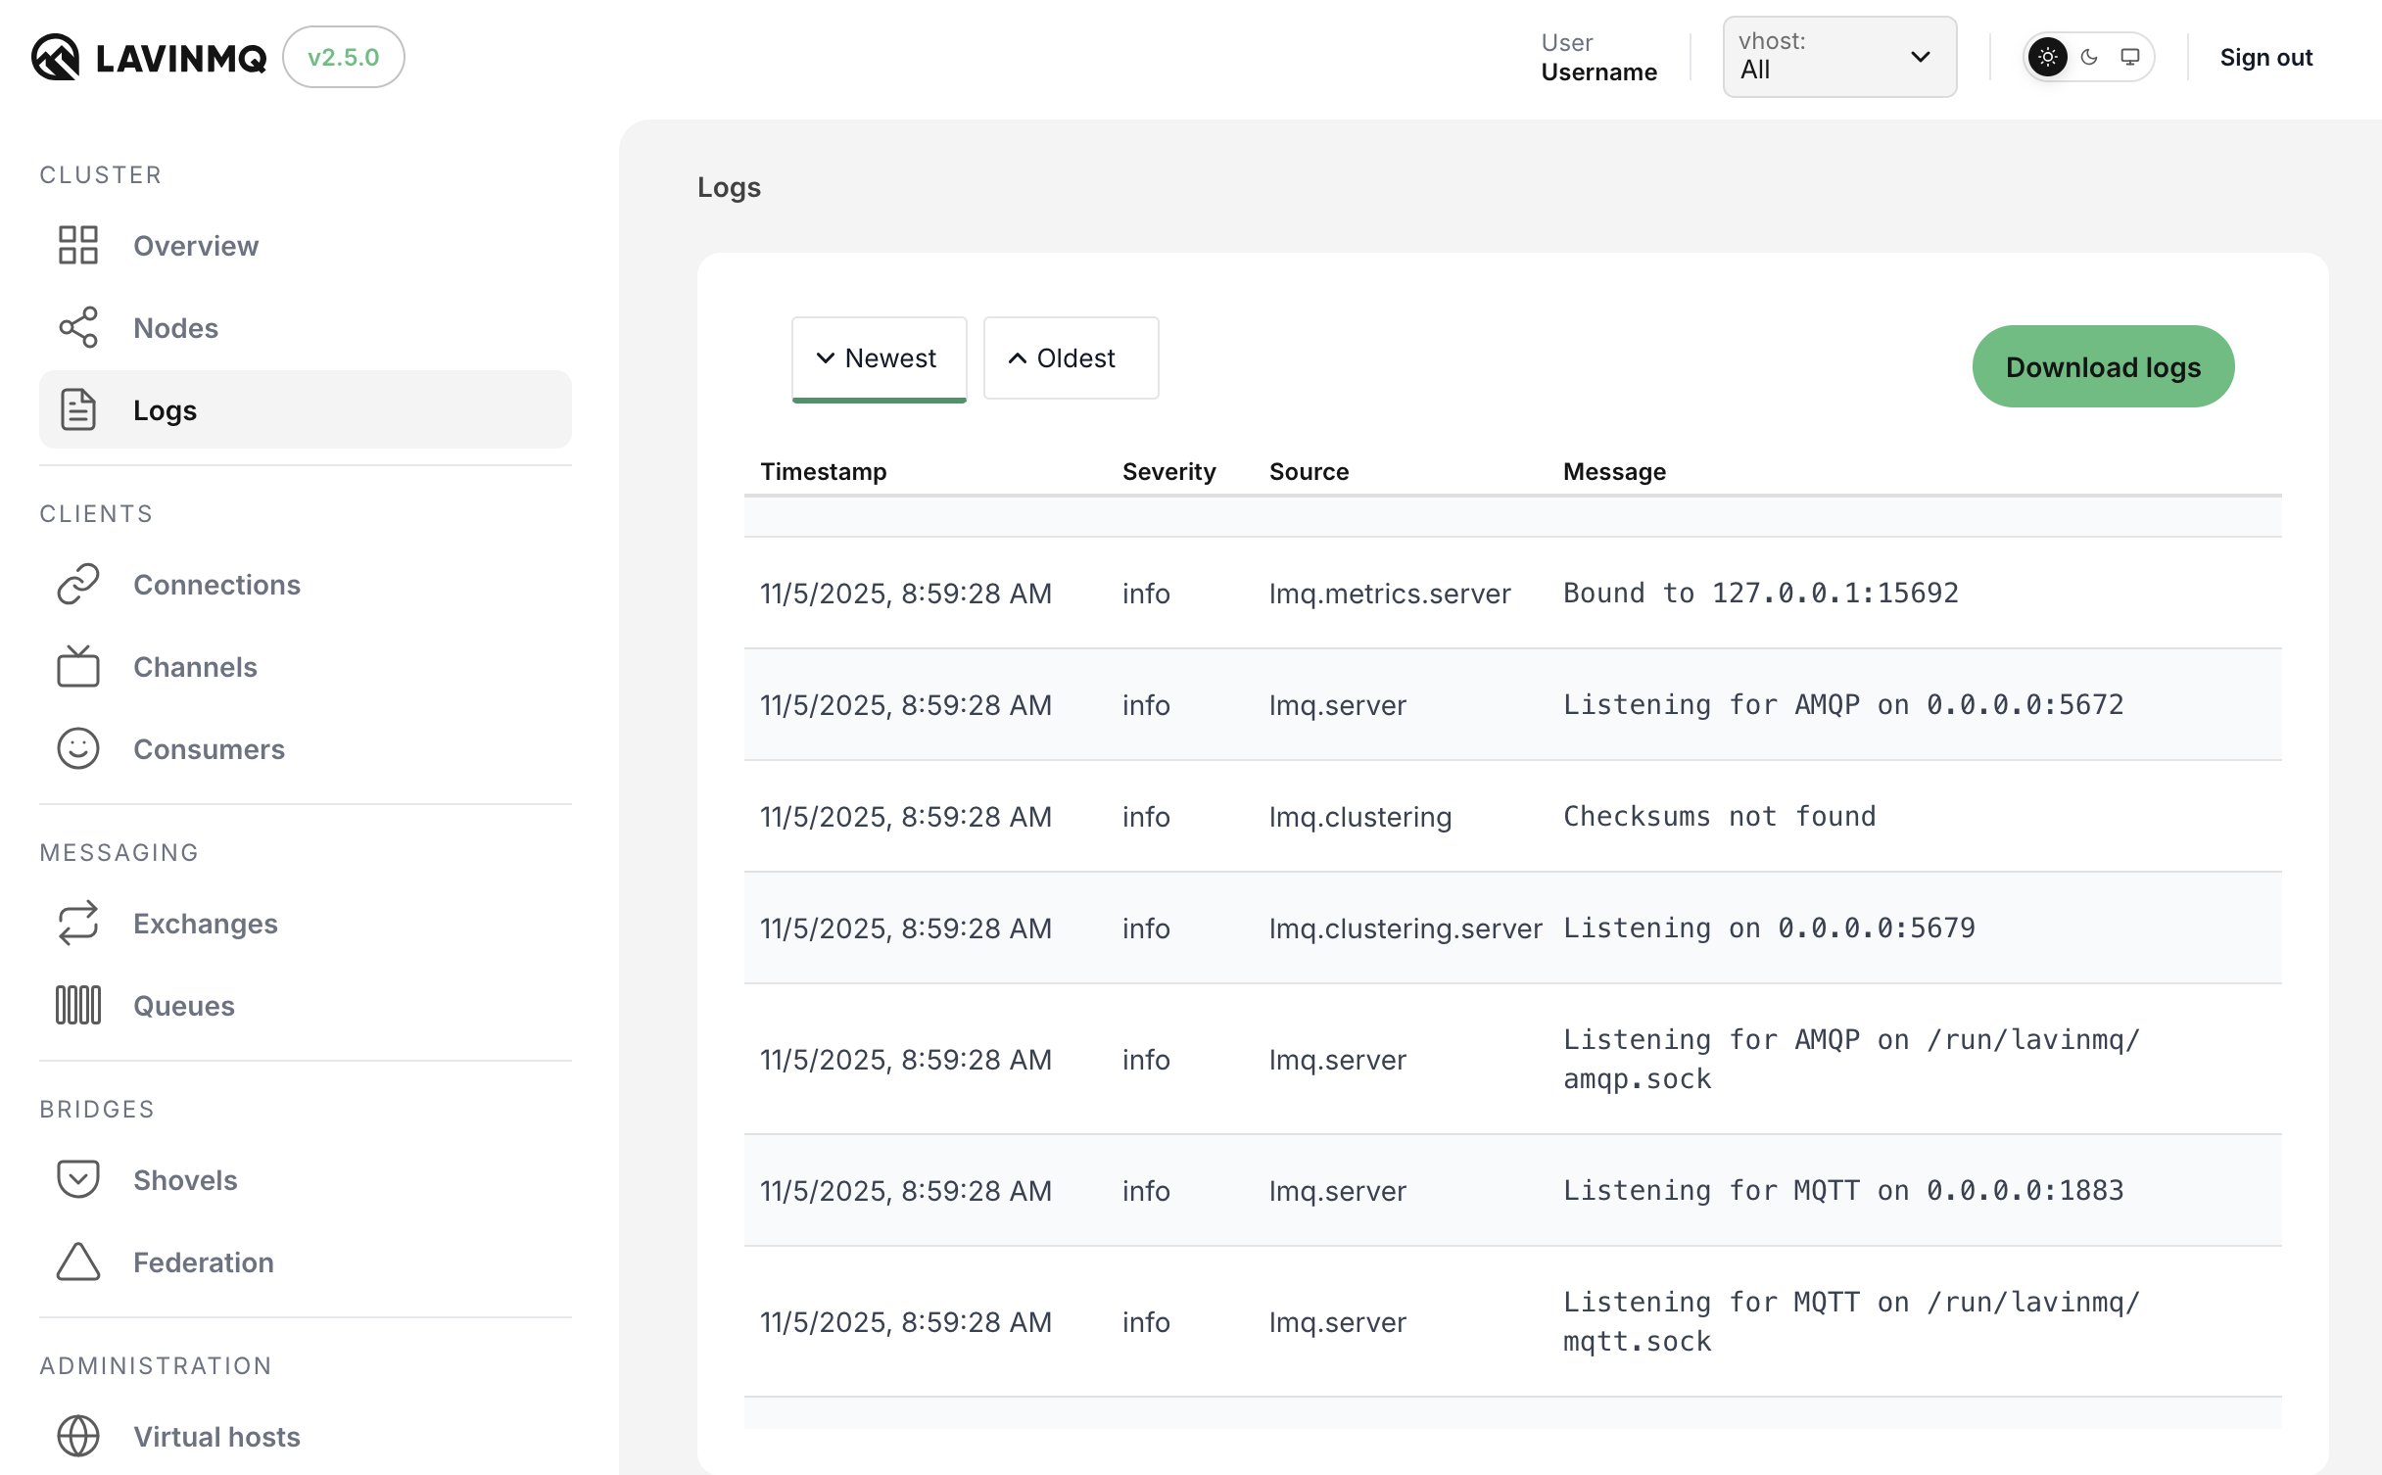Click the Channels TV icon

78,666
